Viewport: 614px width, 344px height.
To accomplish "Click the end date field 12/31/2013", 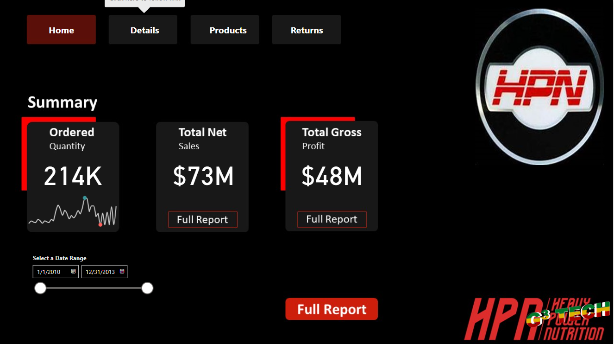I will point(104,272).
